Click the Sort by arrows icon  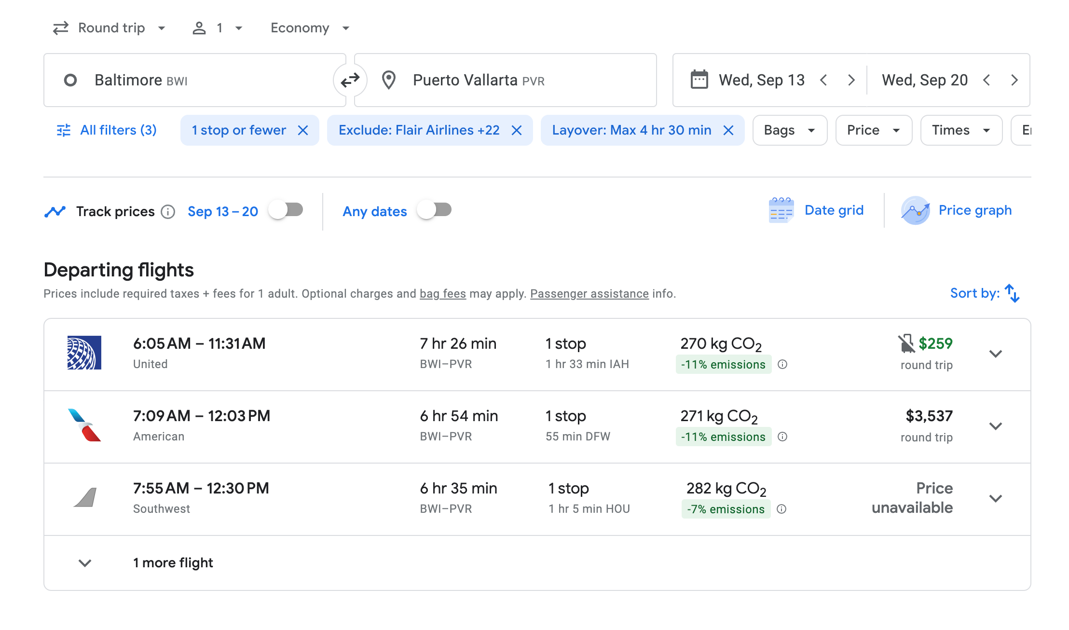1012,293
